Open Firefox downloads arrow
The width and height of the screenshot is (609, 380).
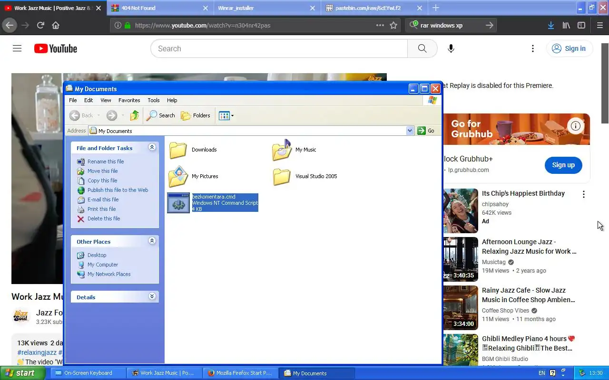pos(550,25)
